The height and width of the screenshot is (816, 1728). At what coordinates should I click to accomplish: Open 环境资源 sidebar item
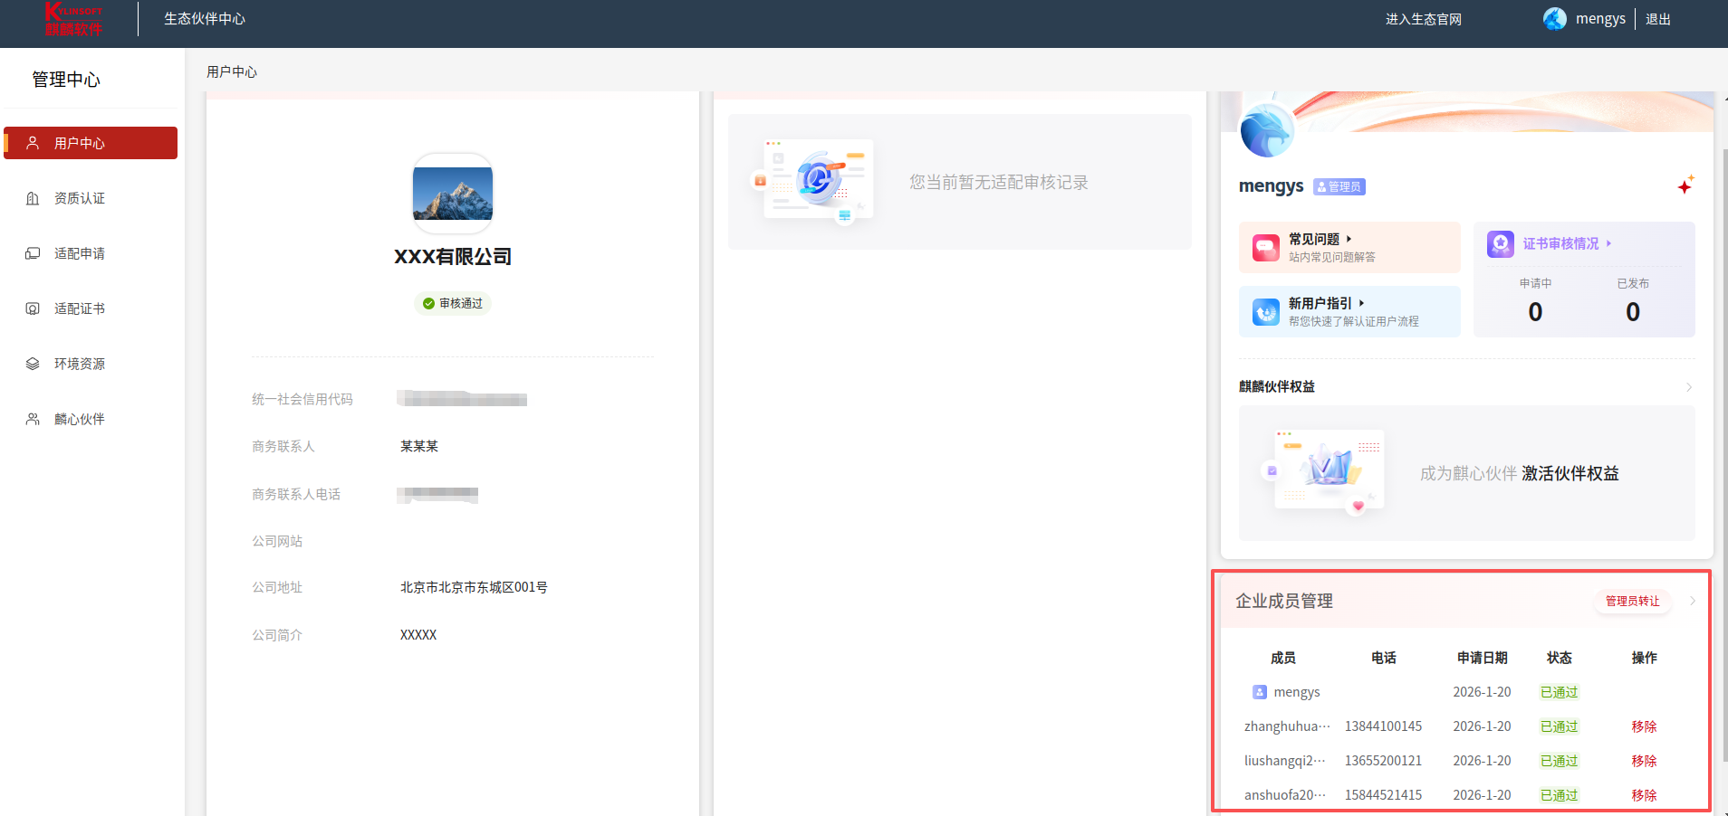(x=80, y=364)
